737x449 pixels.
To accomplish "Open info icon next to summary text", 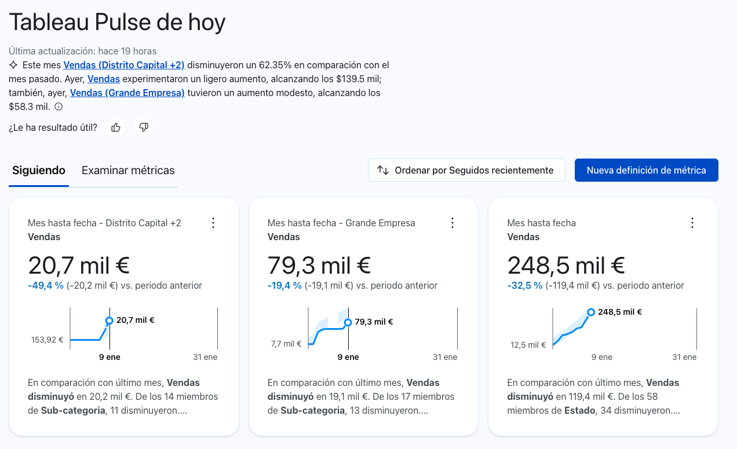I will [x=59, y=107].
